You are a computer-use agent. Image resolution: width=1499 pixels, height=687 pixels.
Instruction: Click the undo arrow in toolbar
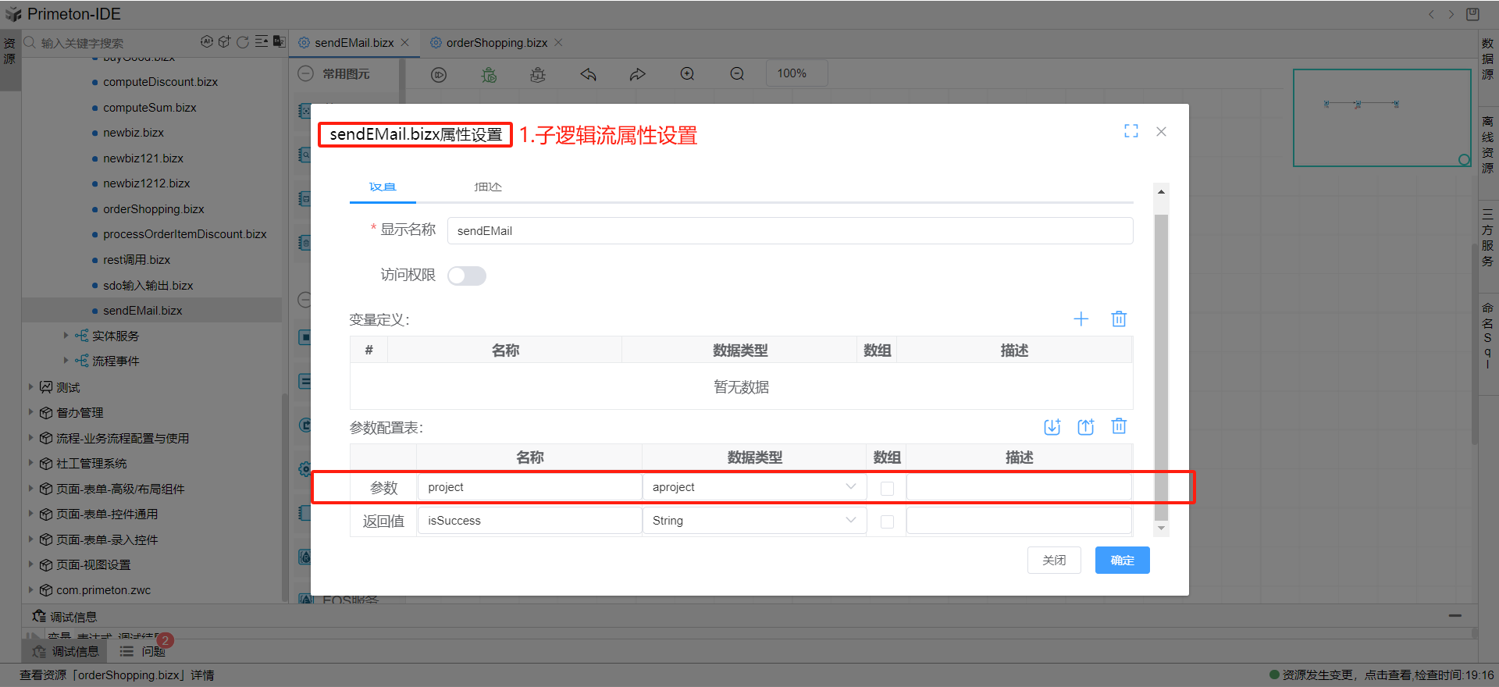coord(588,74)
